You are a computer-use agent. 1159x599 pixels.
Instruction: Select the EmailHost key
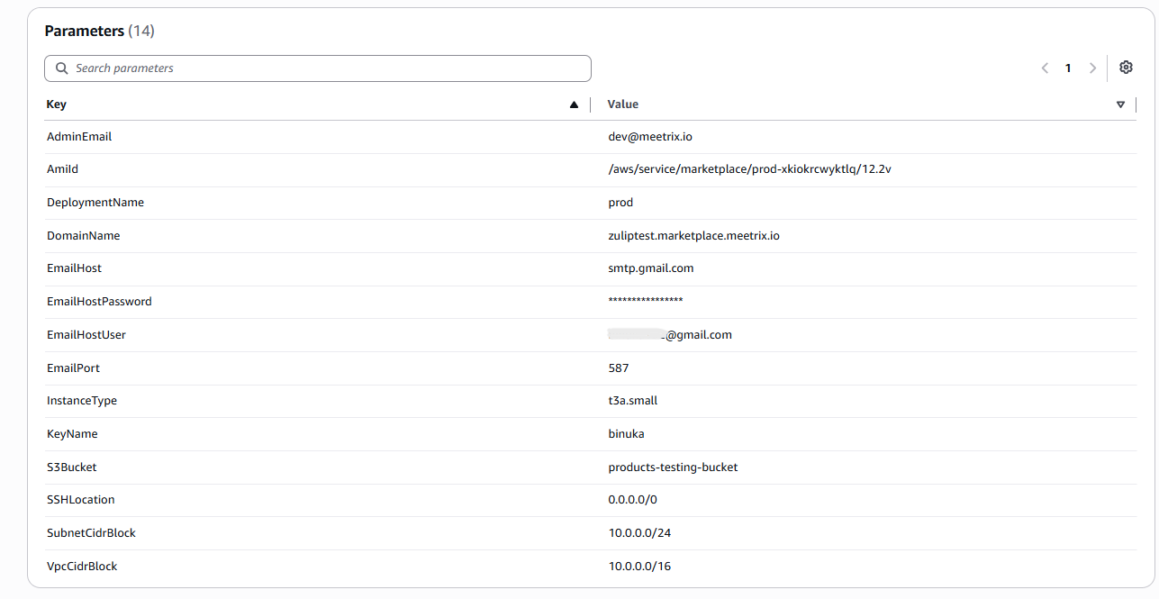74,268
